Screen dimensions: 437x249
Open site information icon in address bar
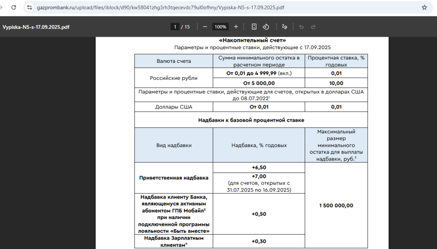tap(29, 8)
